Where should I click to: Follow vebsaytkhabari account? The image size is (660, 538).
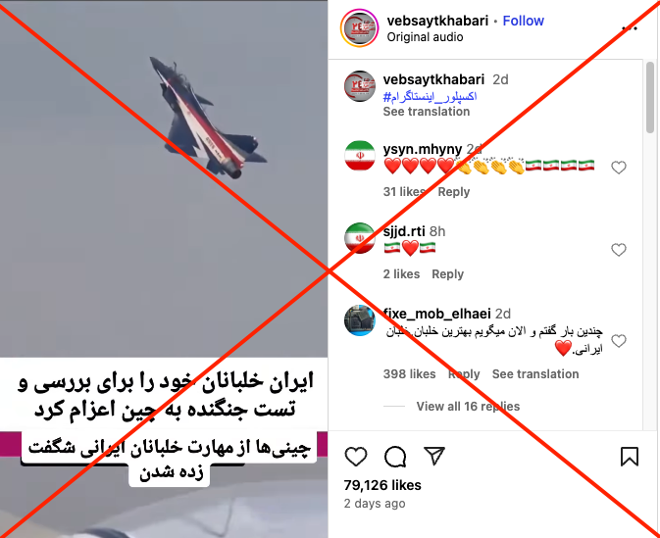point(524,21)
